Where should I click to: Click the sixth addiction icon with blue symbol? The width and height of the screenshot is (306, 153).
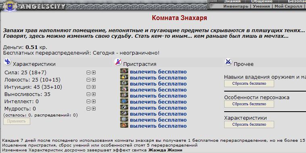point(124,101)
